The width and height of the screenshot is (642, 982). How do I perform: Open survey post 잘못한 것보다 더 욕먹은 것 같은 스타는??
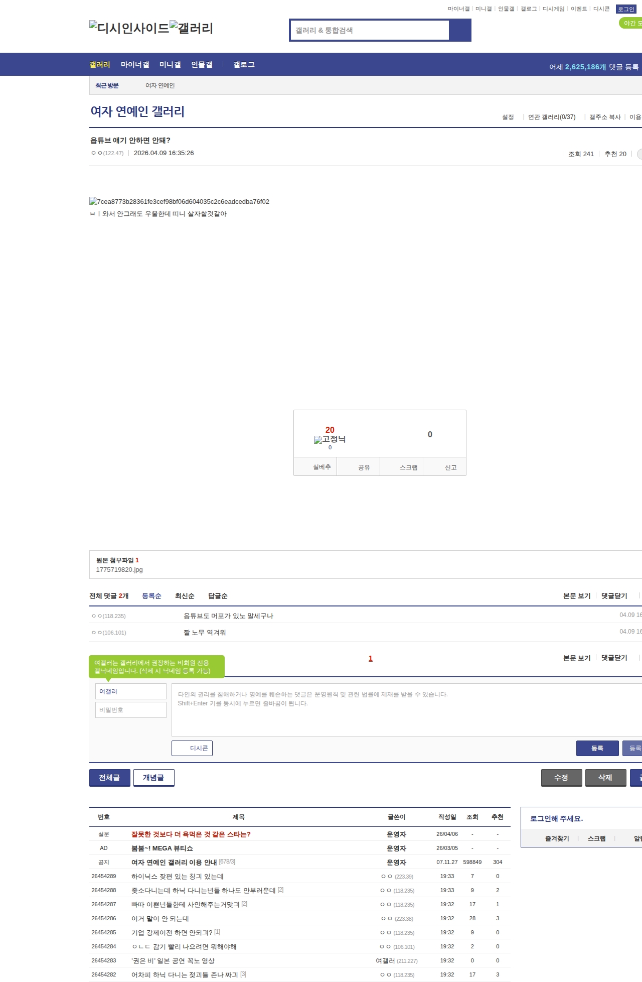coord(191,834)
